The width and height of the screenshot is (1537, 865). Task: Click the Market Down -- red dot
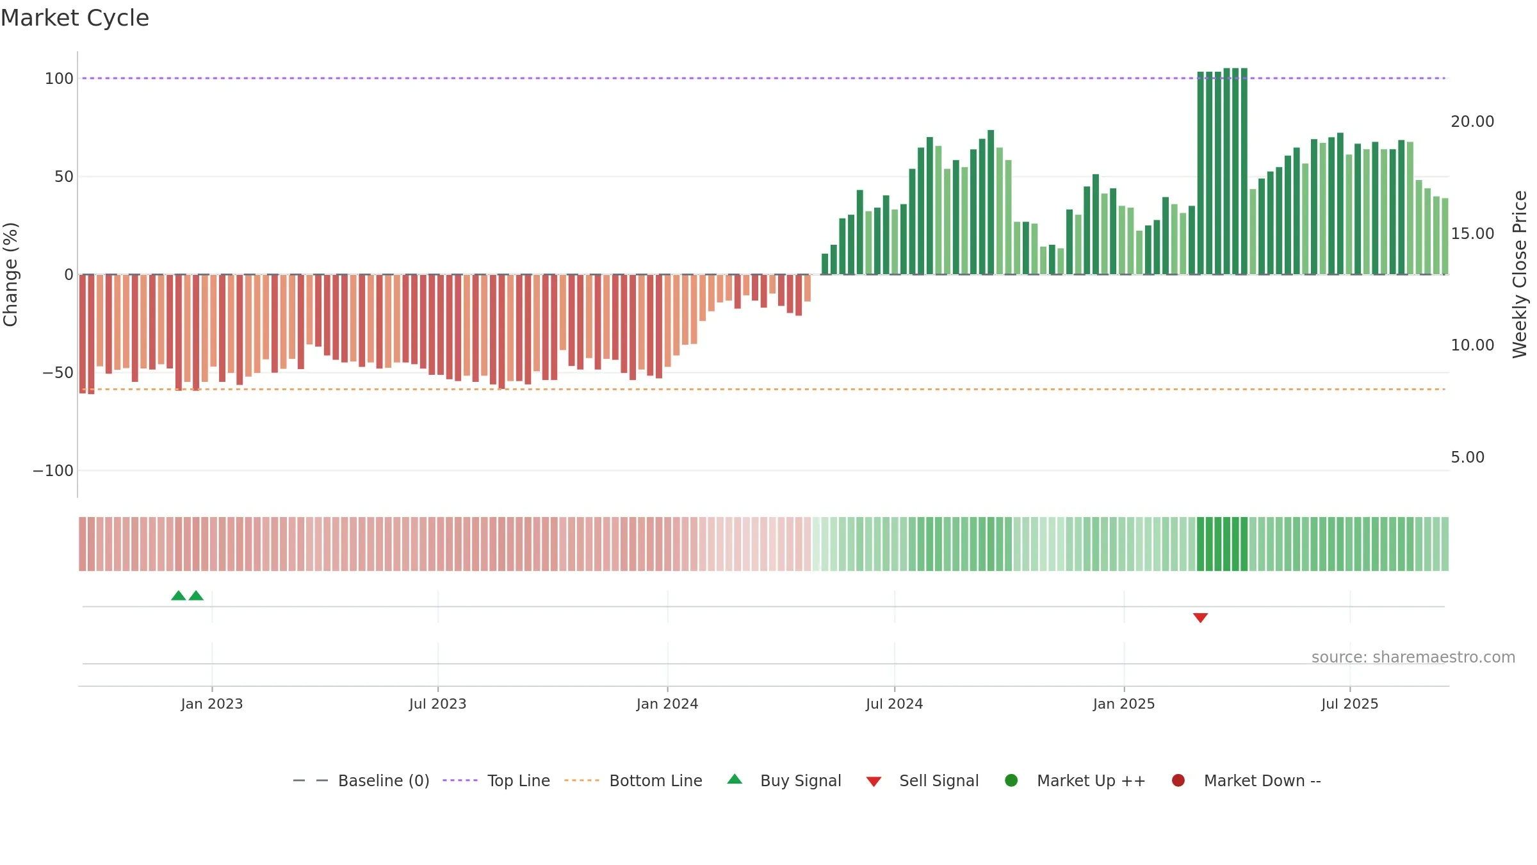(x=1178, y=780)
